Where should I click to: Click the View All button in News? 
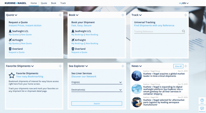178,66
